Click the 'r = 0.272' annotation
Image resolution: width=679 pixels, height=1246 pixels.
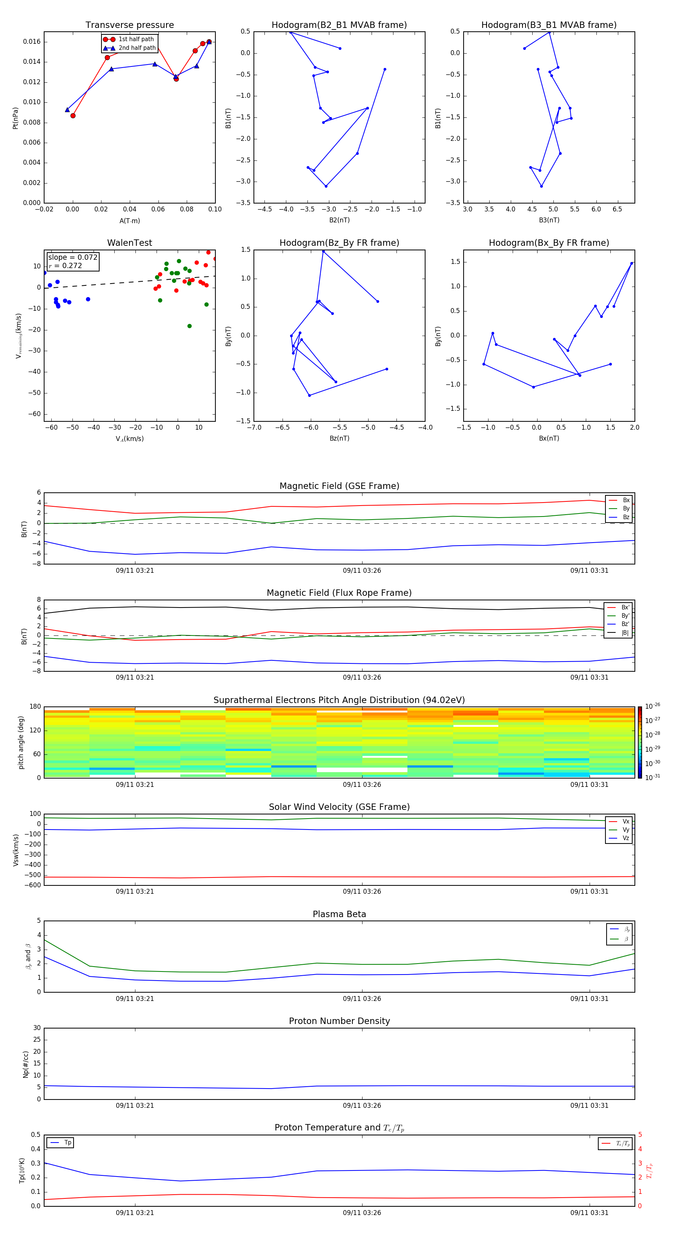[x=65, y=265]
